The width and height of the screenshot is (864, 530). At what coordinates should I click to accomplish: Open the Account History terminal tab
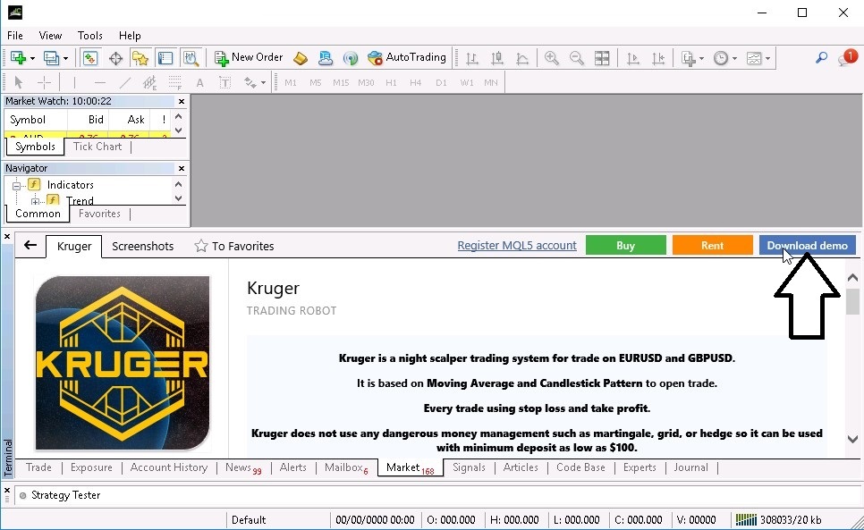point(169,467)
